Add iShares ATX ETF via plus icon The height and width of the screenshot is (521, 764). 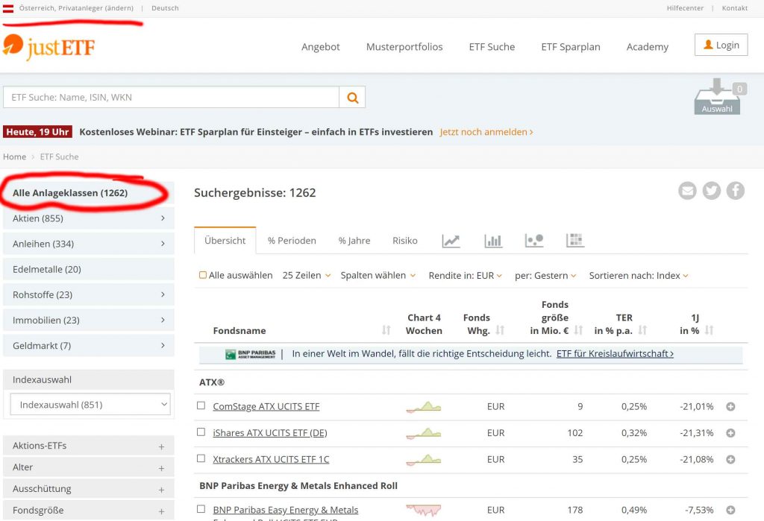click(x=730, y=433)
